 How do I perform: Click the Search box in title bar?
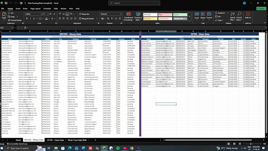point(134,3)
